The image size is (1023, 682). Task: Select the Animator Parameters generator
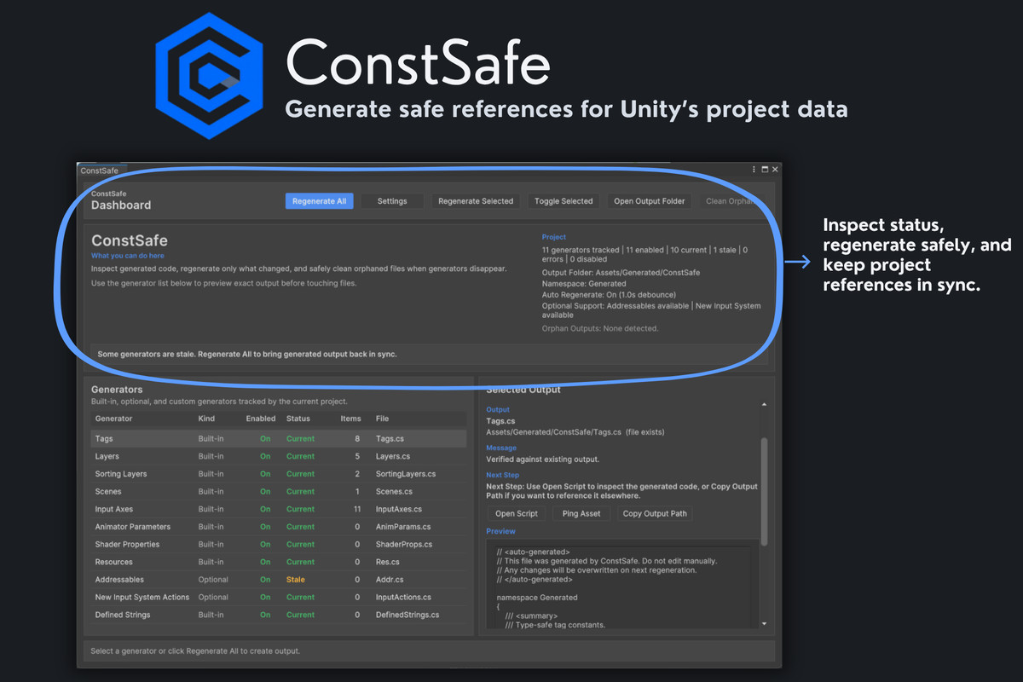[x=279, y=527]
